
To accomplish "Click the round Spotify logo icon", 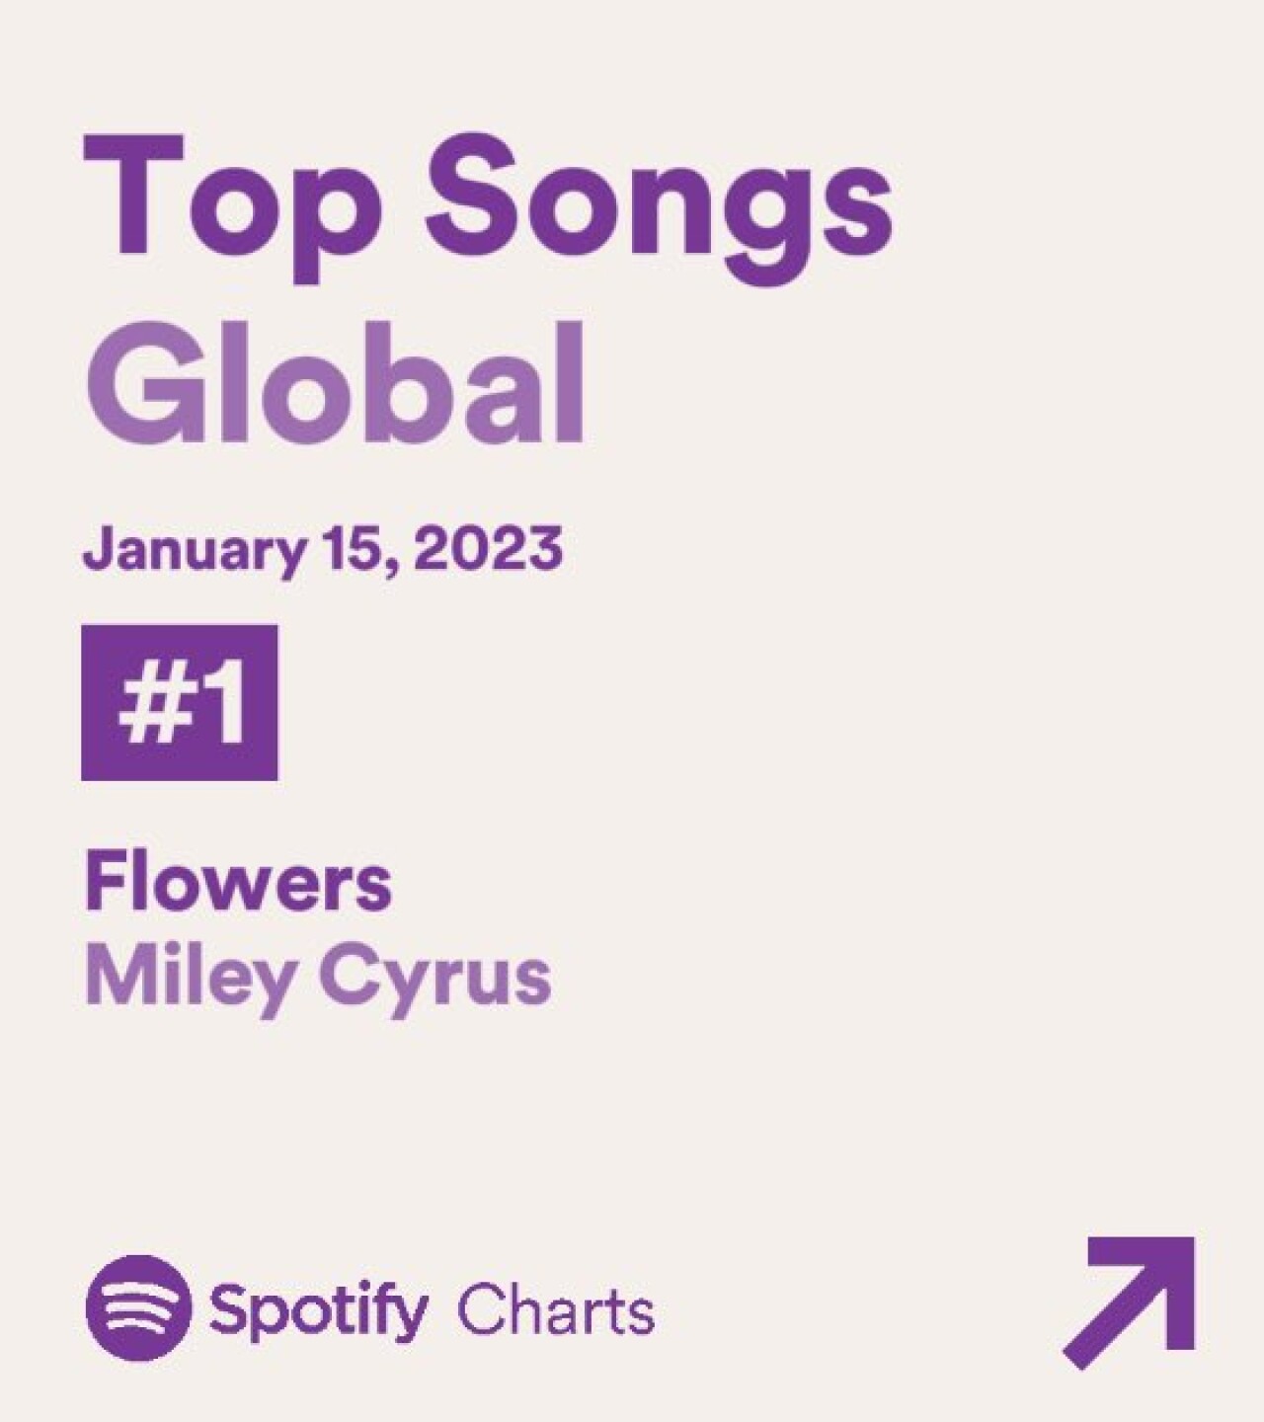I will 138,1307.
